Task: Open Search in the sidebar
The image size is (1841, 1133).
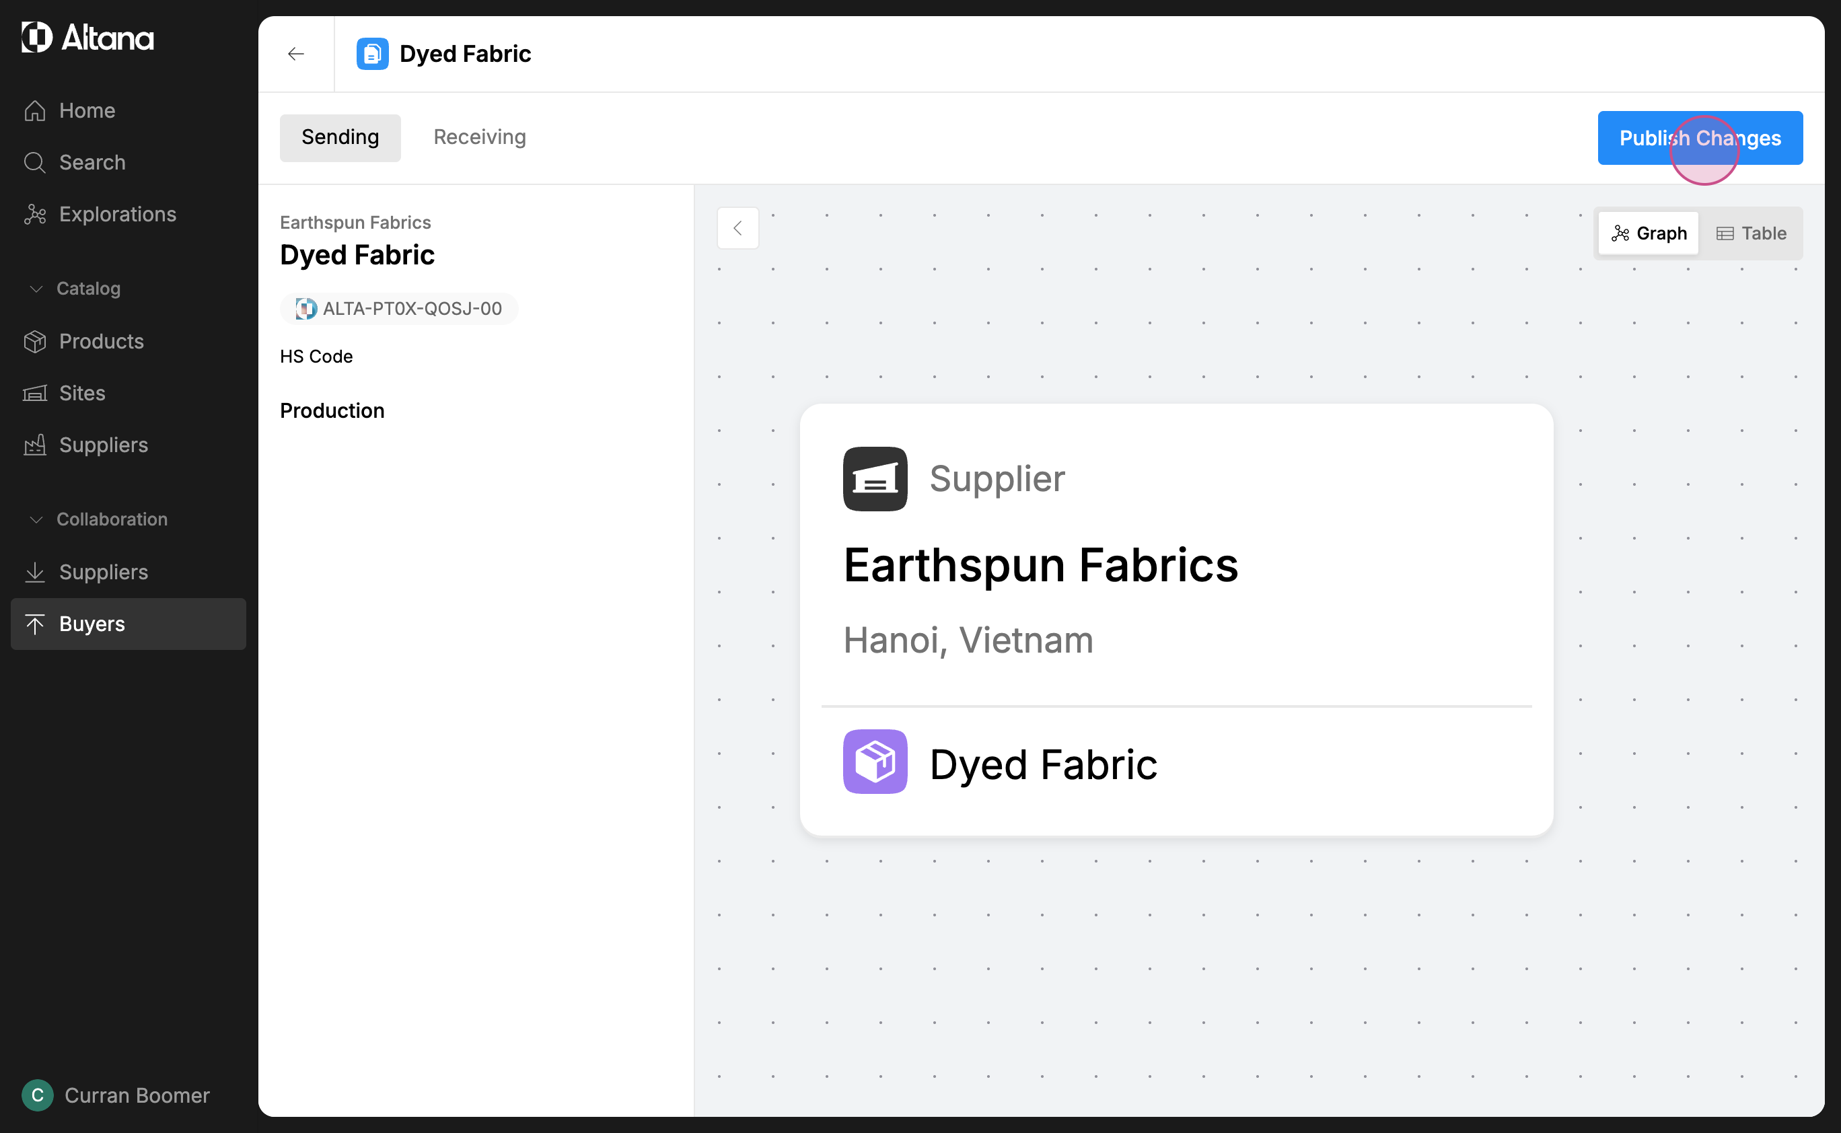Action: [92, 162]
